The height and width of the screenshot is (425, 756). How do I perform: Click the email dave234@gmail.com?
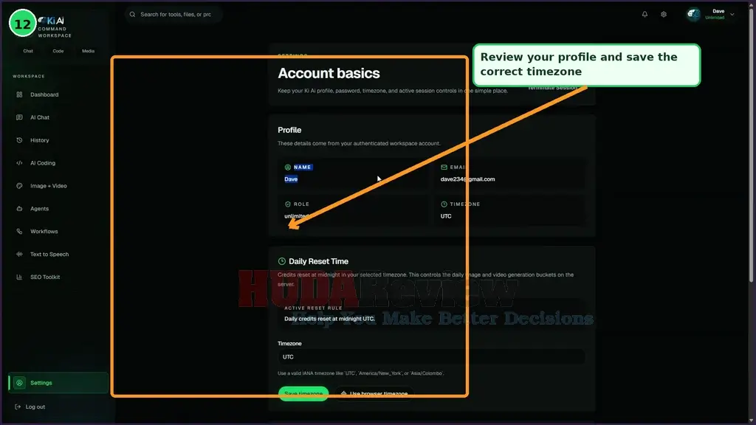click(x=467, y=179)
